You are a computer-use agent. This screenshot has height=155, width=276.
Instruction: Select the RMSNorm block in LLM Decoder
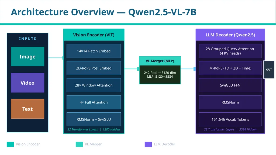coord(230,102)
